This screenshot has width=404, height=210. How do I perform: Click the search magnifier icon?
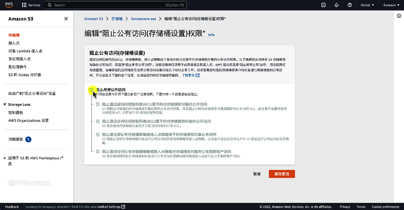50,5
